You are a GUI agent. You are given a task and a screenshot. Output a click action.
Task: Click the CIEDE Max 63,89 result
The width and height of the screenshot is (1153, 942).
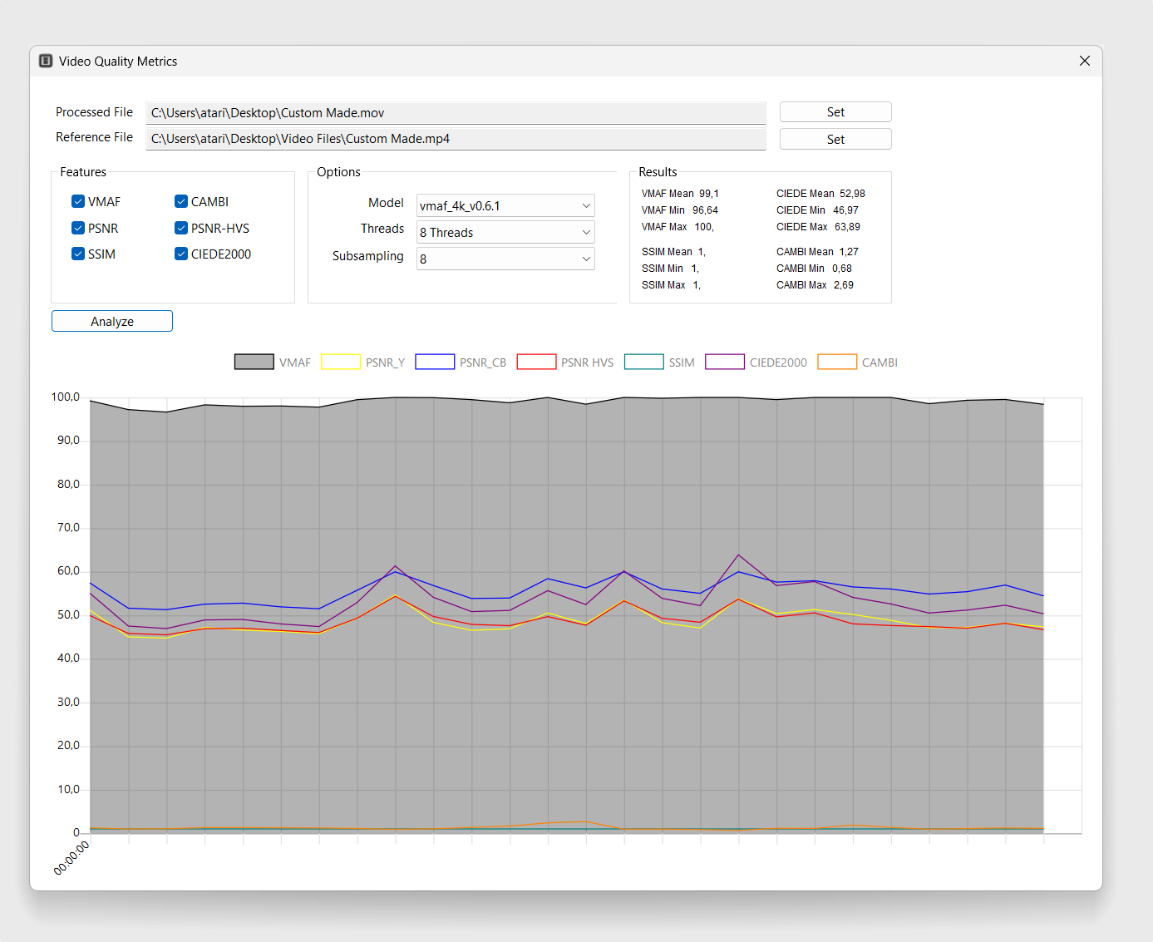pyautogui.click(x=818, y=227)
